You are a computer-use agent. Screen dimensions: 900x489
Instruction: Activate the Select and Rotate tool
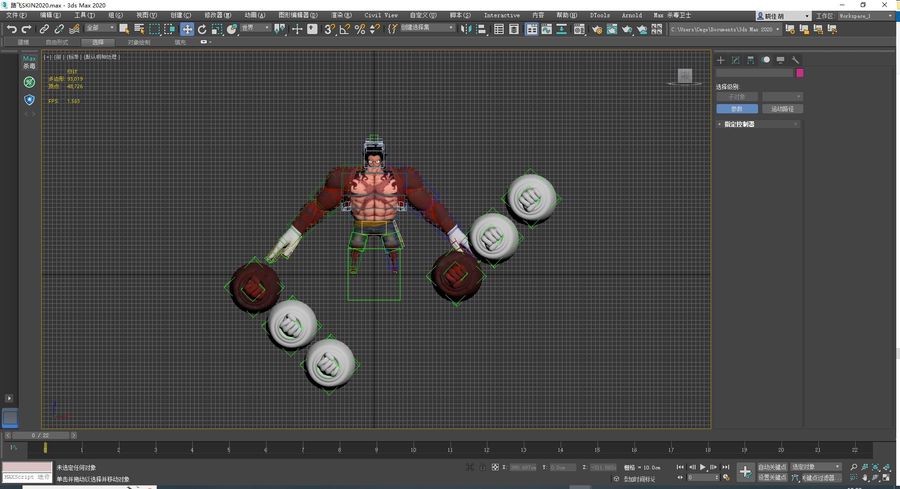202,29
